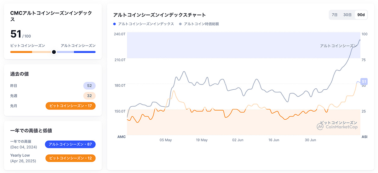The width and height of the screenshot is (378, 173).
Task: Click the AMC left axis label
Action: [122, 137]
